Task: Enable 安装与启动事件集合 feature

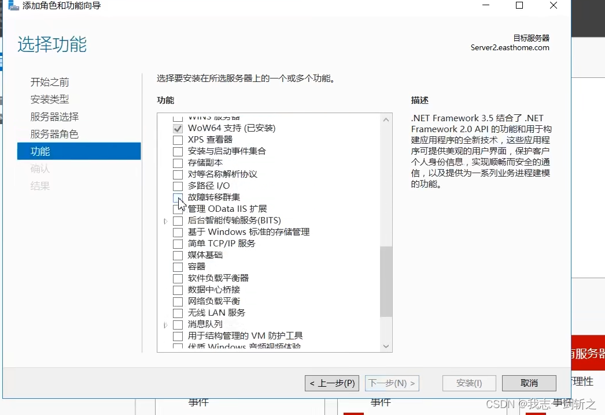Action: (178, 151)
